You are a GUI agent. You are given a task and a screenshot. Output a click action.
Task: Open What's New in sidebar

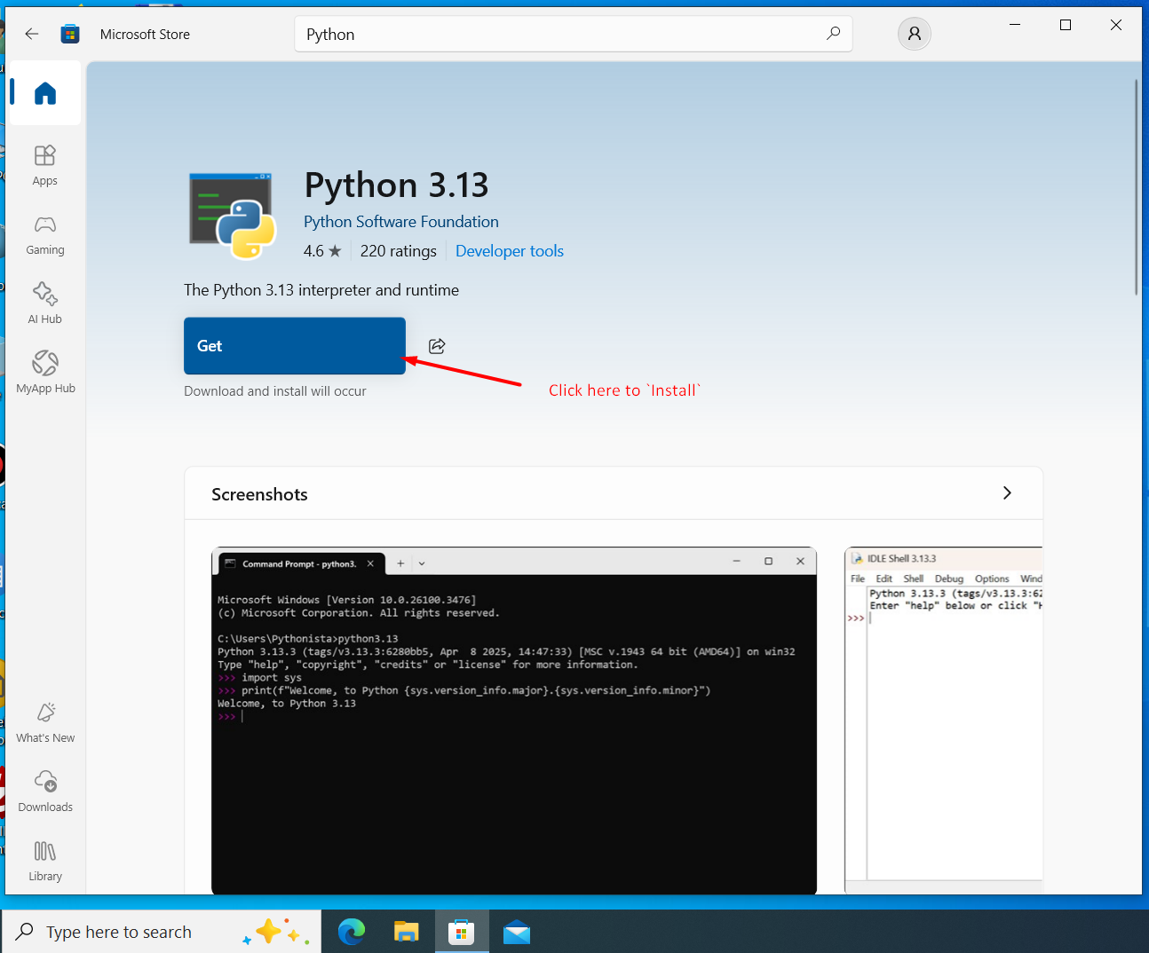tap(45, 722)
